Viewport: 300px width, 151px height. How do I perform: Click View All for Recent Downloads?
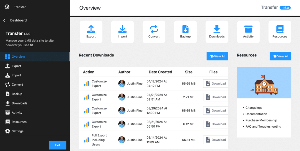(x=217, y=56)
